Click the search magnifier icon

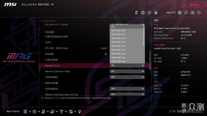tap(186, 13)
